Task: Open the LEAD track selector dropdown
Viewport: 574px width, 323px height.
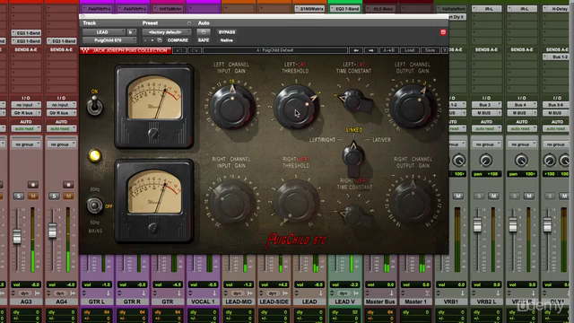Action: point(104,32)
